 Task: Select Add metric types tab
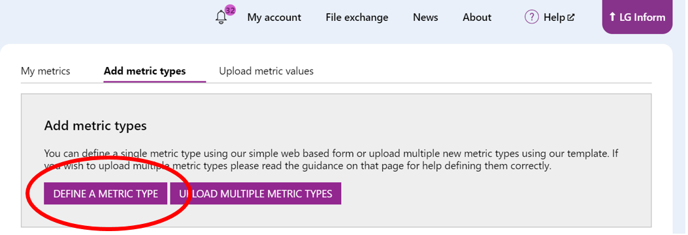145,71
